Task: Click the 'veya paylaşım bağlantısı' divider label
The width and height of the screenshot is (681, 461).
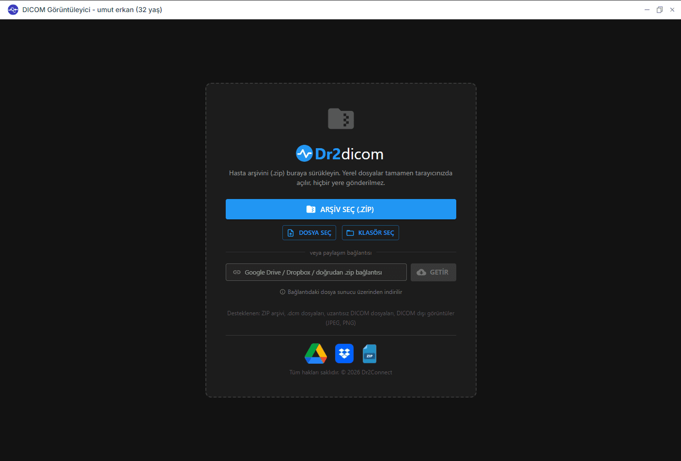Action: point(341,253)
